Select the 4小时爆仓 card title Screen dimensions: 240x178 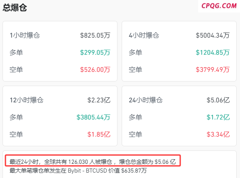(144, 36)
